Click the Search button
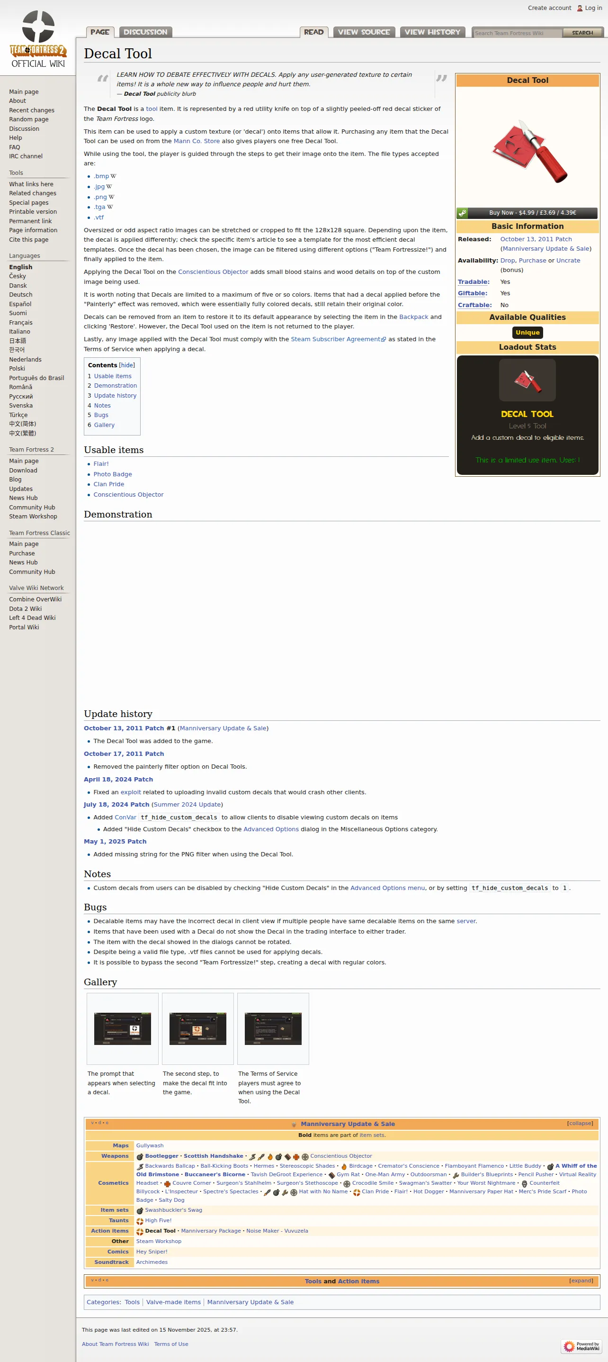Screen dimensions: 608x1362 [x=582, y=33]
